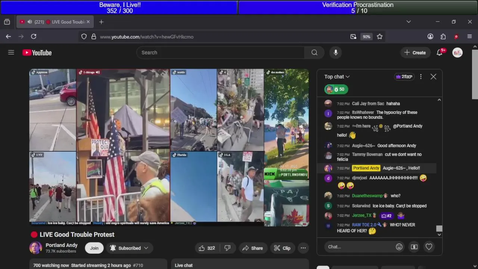478x269 pixels.
Task: Open Cali Jay from Sac chat author
Action: click(367, 104)
